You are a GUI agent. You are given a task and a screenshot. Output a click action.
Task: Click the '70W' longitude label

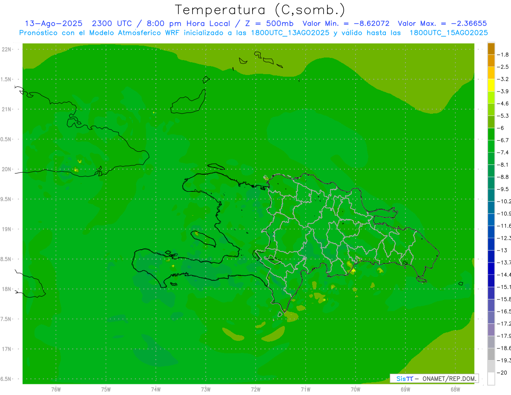(356, 389)
